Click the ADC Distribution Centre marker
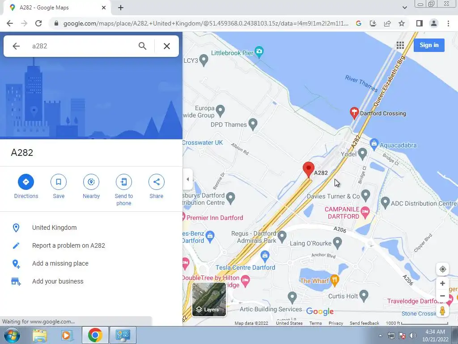Viewport: 458px width, 344px height. coord(385,202)
